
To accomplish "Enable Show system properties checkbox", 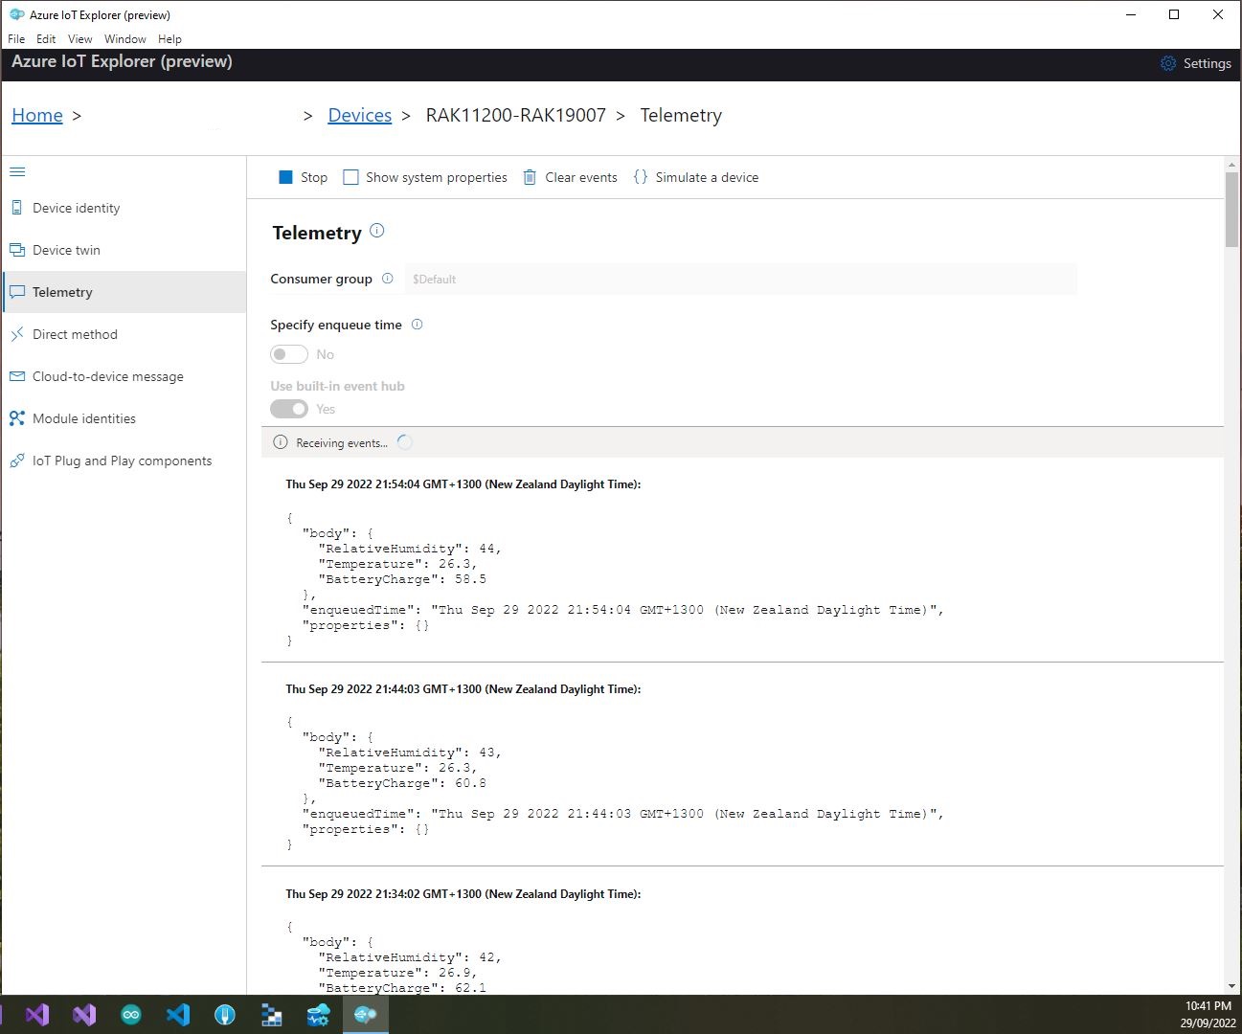I will coord(351,177).
